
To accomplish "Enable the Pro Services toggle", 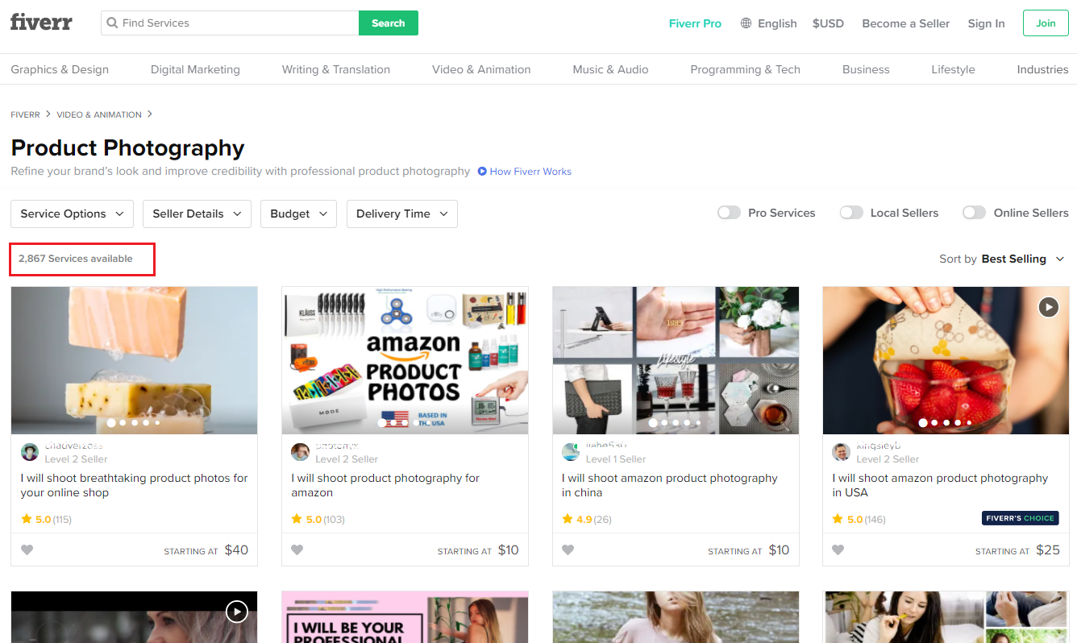I will (x=729, y=212).
